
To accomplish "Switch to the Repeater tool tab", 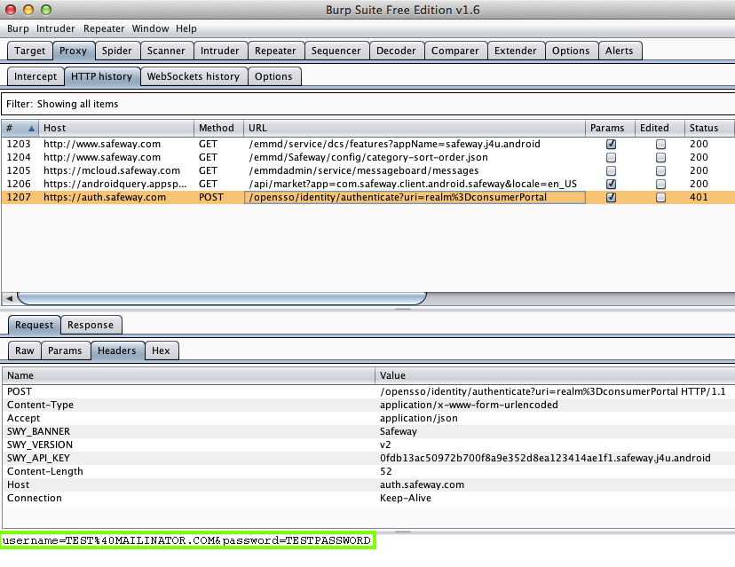I will pos(275,51).
